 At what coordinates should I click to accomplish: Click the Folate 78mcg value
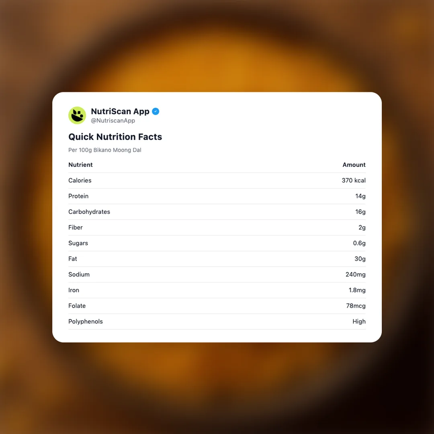356,306
